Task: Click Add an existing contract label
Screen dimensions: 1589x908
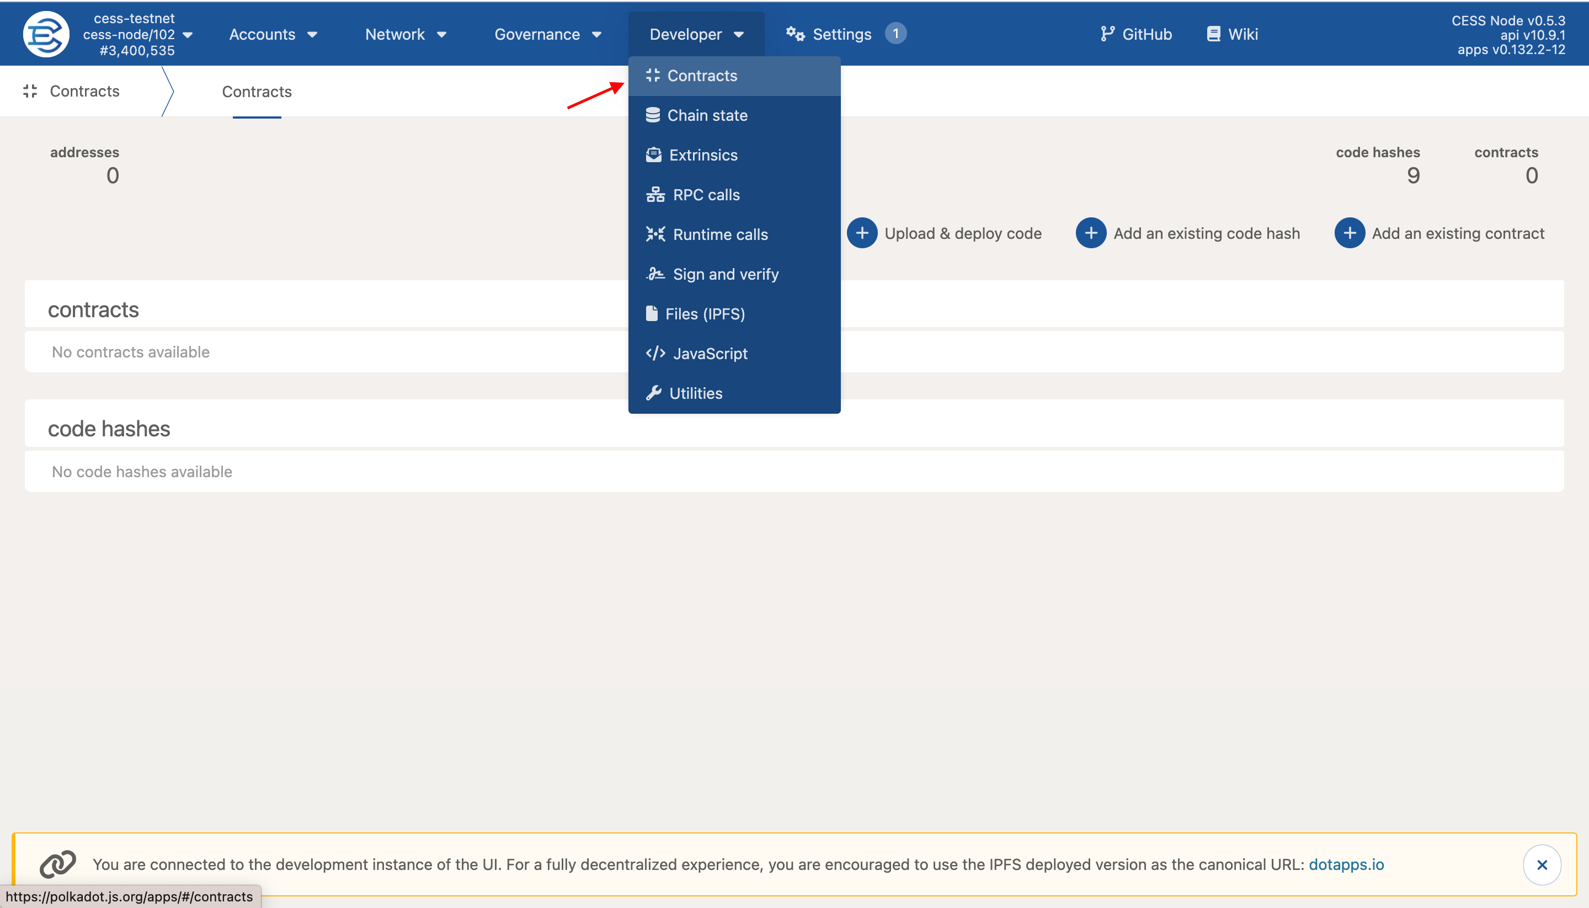Action: pyautogui.click(x=1458, y=233)
